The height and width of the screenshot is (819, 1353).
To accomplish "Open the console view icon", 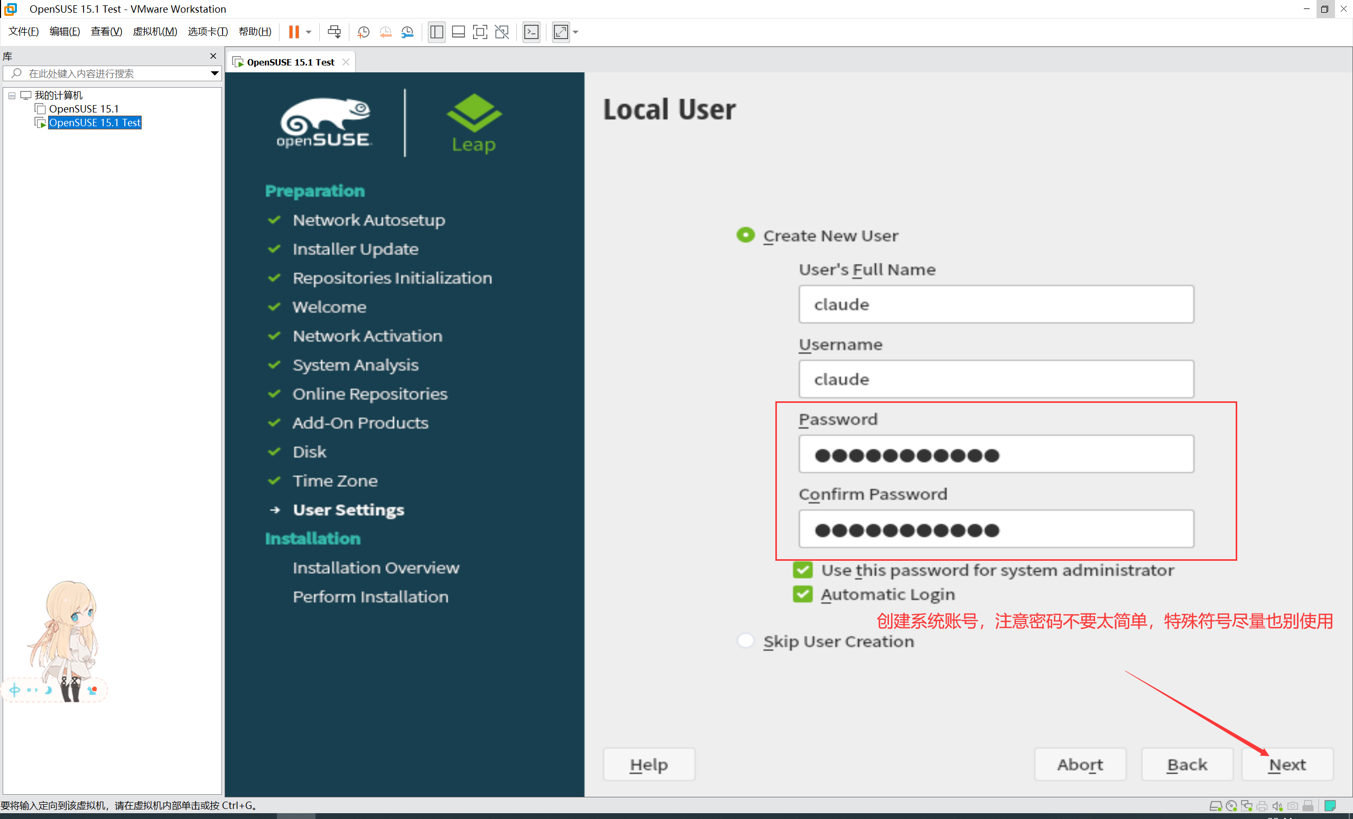I will click(x=531, y=32).
